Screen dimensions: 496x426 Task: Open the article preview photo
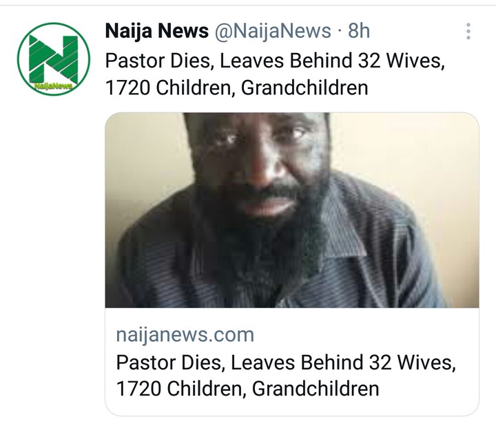tap(291, 210)
